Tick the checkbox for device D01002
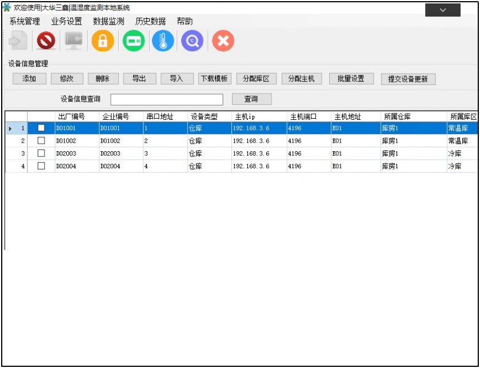This screenshot has width=480, height=368. point(41,141)
